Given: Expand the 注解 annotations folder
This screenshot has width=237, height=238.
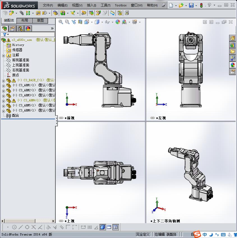Looking at the screenshot, I should 3,55.
